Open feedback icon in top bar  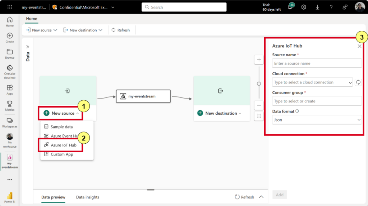coord(345,7)
